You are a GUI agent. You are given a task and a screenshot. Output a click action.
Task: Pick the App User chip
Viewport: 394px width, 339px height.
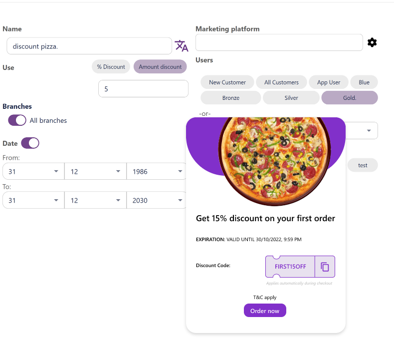tap(329, 82)
